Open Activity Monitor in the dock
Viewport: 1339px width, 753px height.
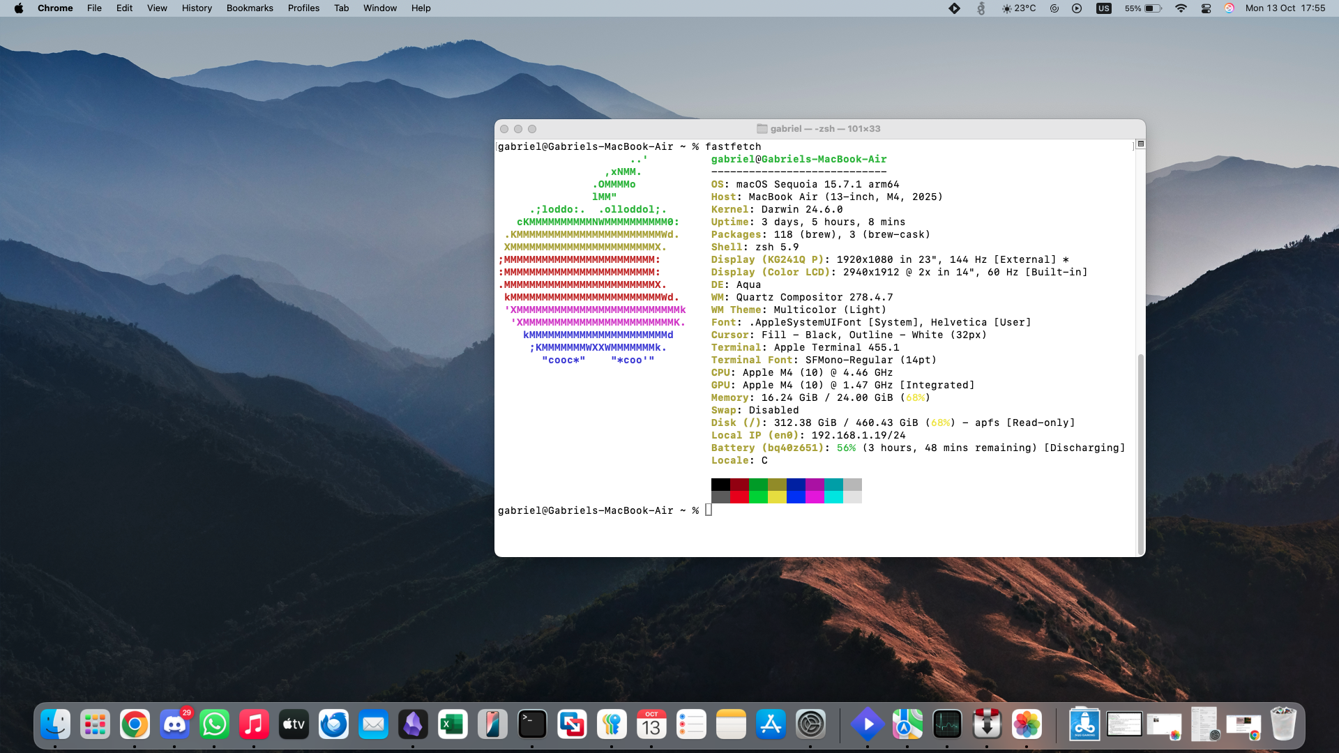[x=947, y=725]
